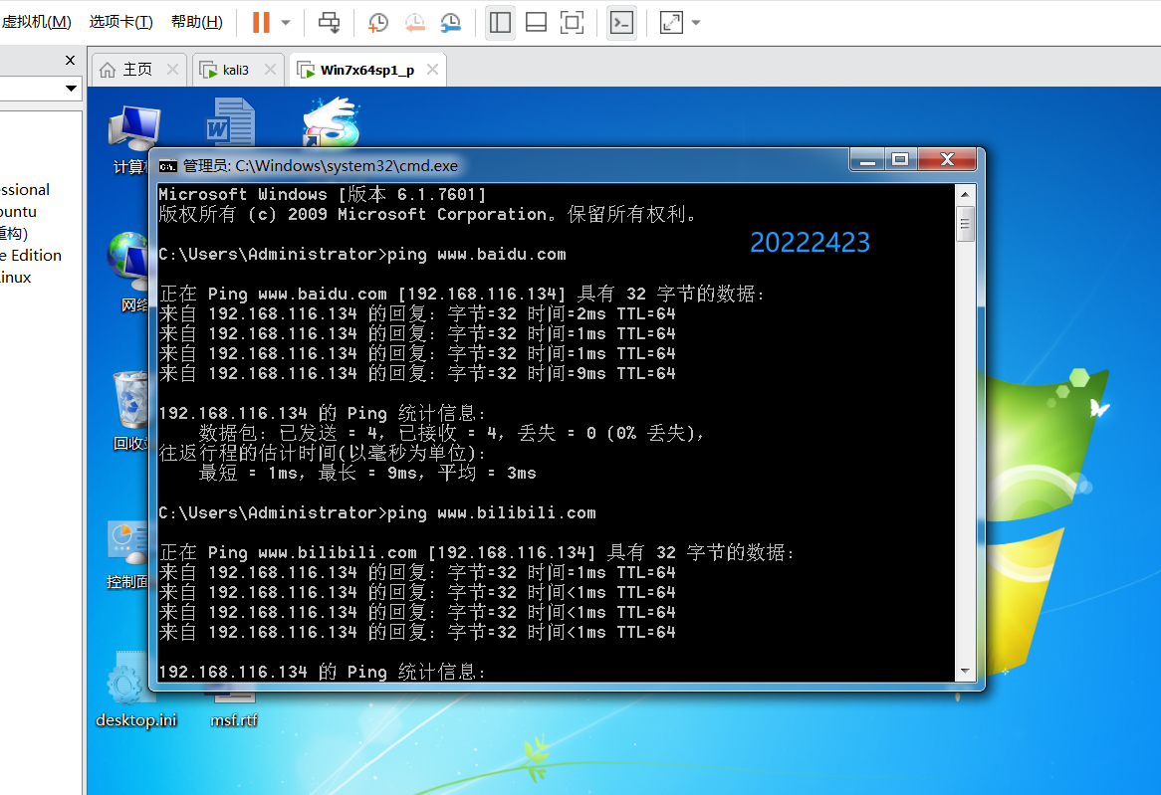Select the Word document desktop icon
Viewport: 1161px width, 795px height.
coord(230,122)
